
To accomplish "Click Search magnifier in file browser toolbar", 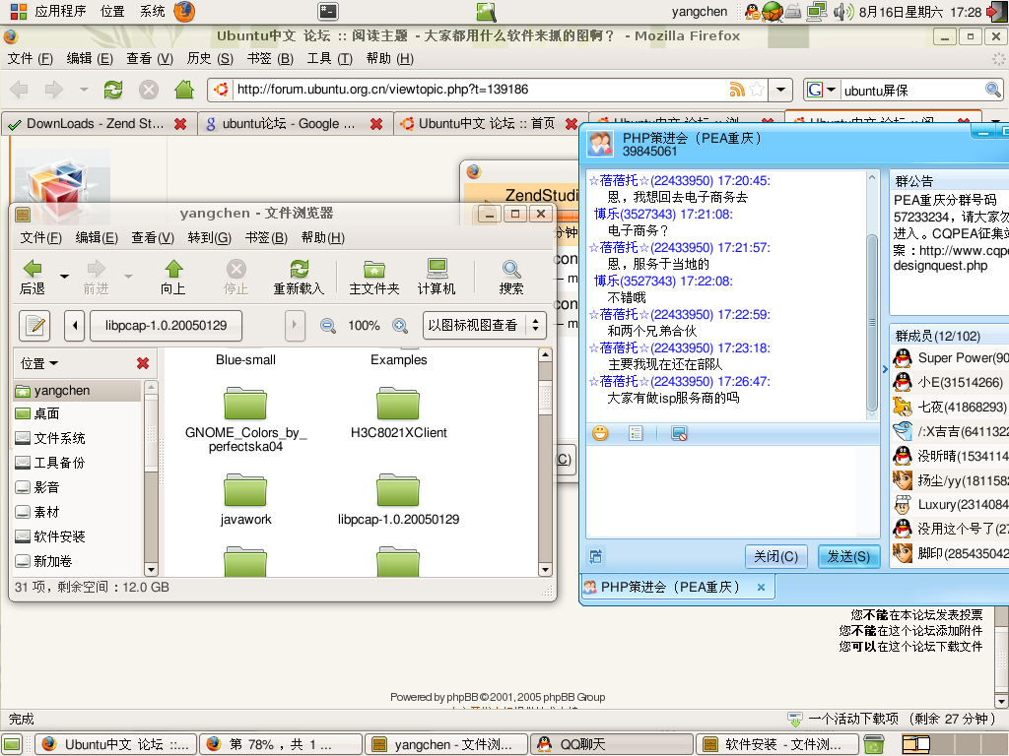I will pyautogui.click(x=511, y=277).
